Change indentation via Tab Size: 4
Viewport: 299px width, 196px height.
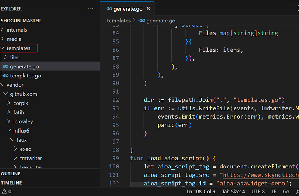pyautogui.click(x=233, y=191)
